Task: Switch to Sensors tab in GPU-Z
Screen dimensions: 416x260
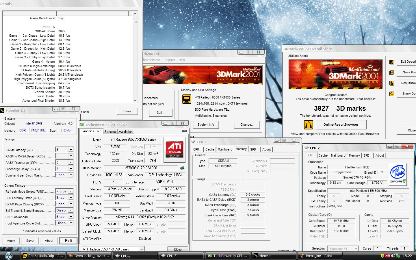Action: pos(110,132)
